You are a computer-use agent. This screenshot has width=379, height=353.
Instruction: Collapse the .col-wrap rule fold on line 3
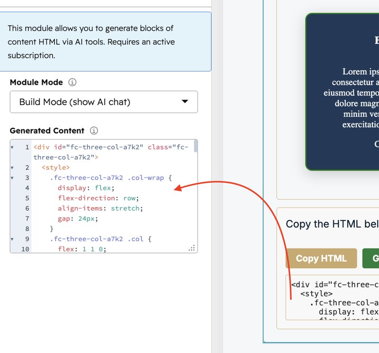(12, 178)
